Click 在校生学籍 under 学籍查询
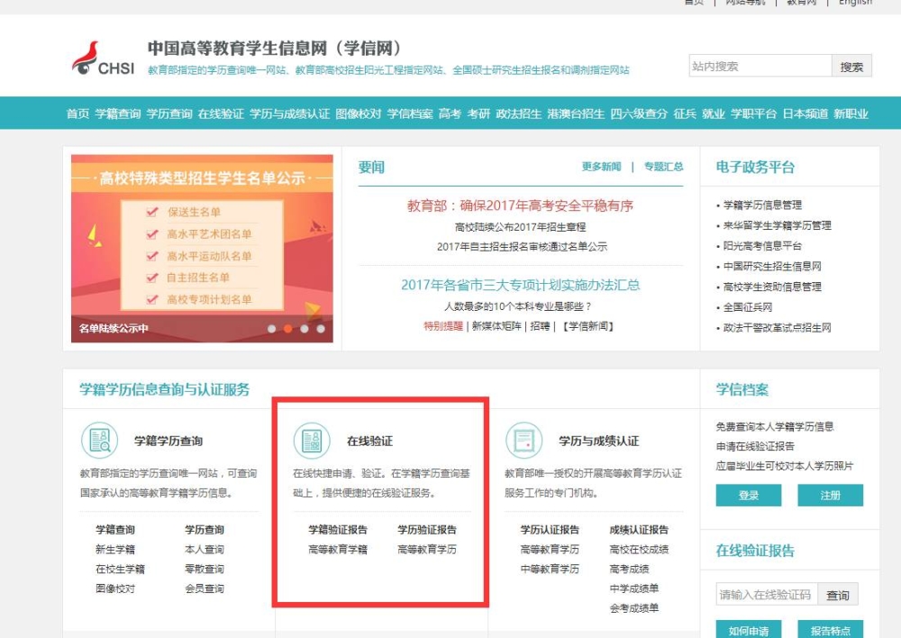This screenshot has width=901, height=638. click(x=121, y=569)
